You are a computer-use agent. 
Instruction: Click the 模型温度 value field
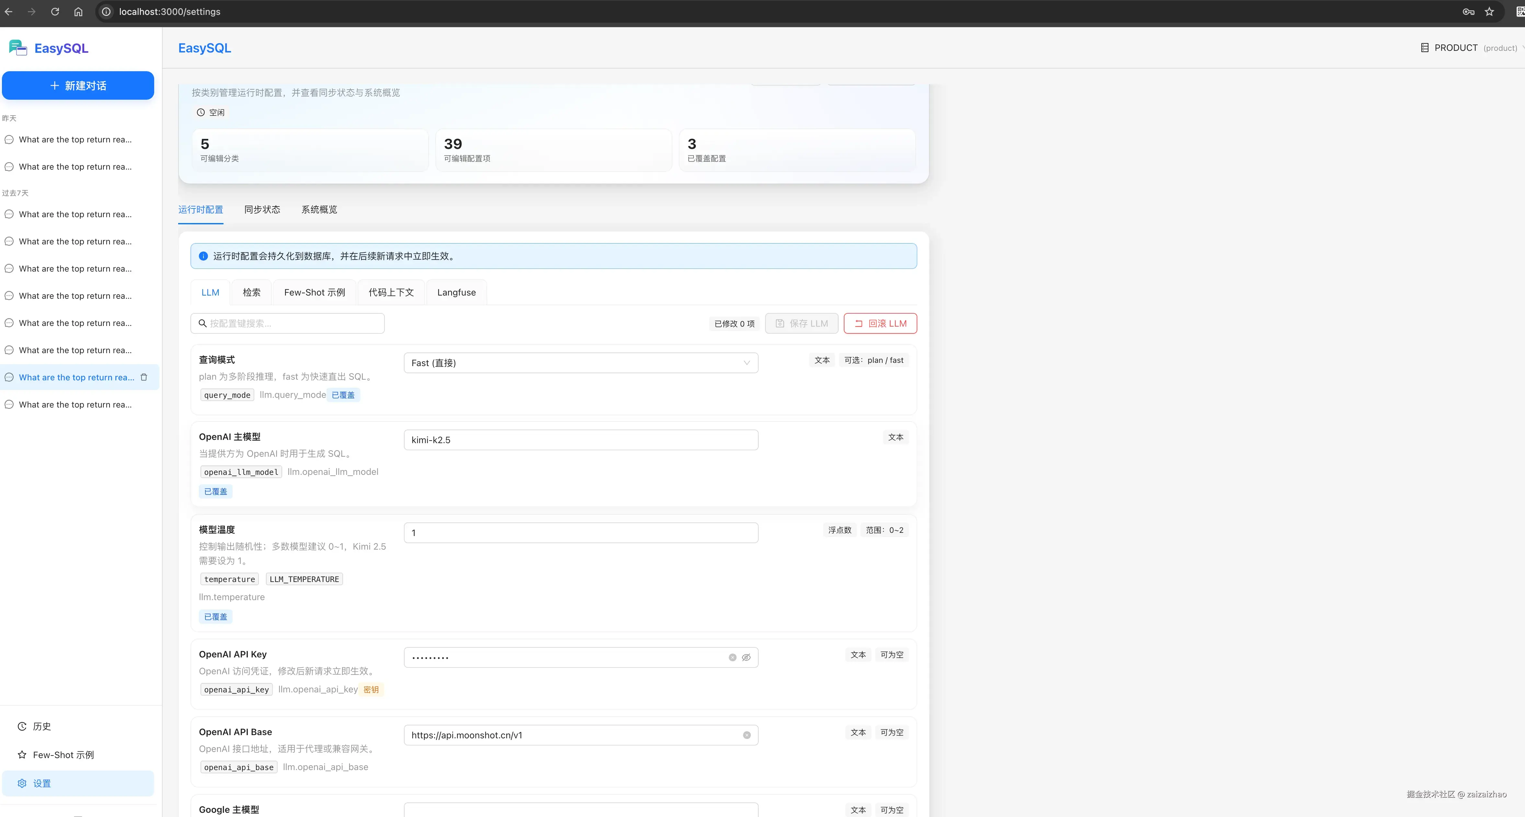coord(580,532)
